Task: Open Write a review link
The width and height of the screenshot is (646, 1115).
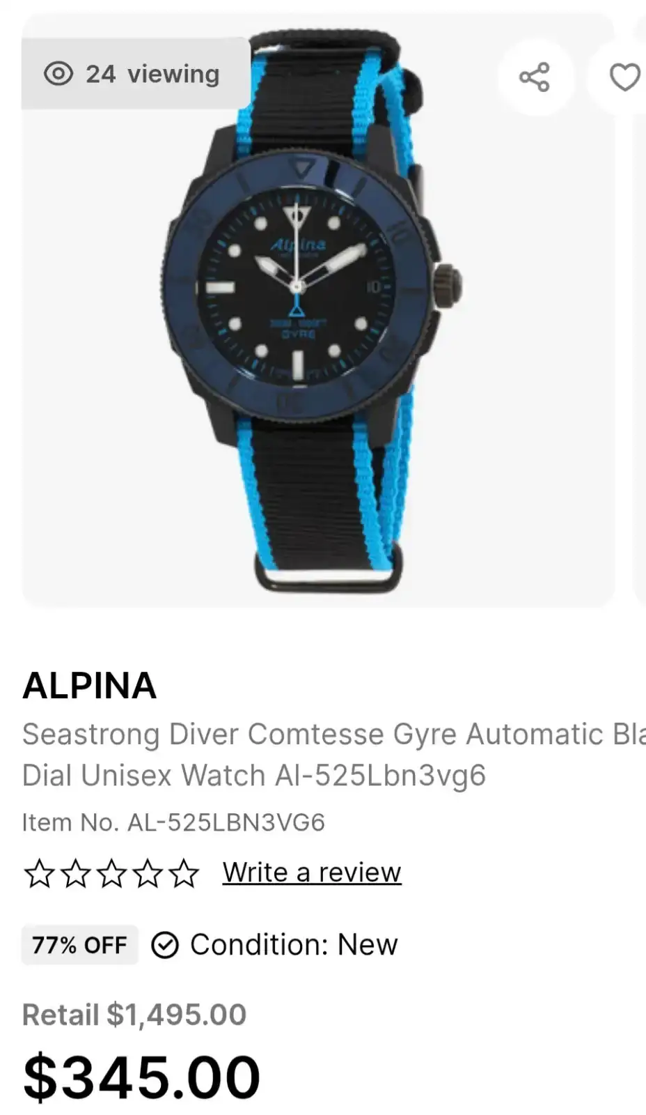Action: click(x=312, y=872)
